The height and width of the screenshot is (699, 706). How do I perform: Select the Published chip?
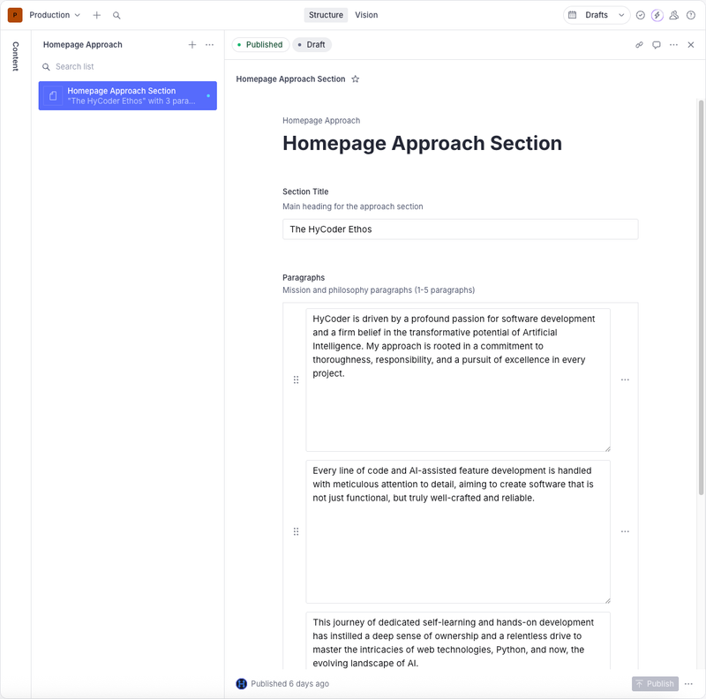259,43
